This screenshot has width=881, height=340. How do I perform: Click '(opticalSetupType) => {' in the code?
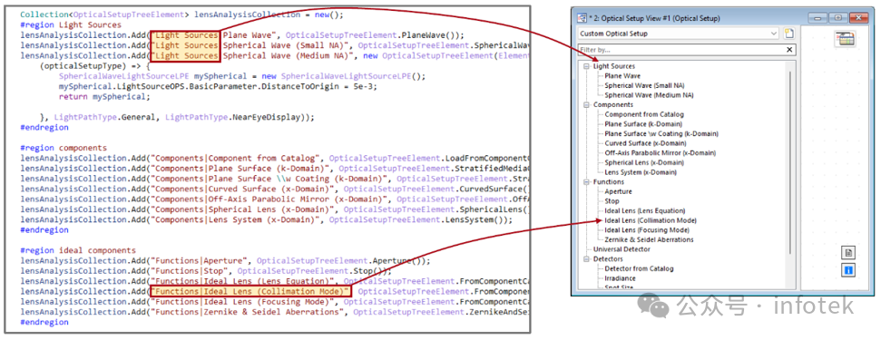95,65
